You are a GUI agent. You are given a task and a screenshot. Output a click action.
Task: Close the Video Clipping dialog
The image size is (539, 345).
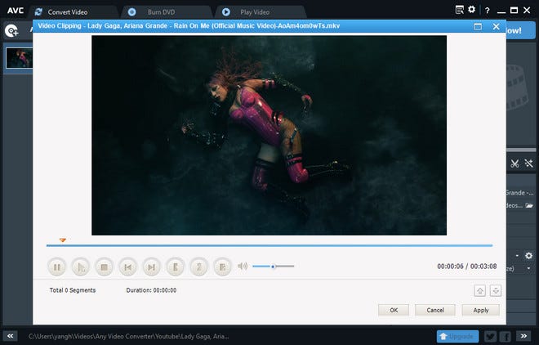click(x=496, y=26)
